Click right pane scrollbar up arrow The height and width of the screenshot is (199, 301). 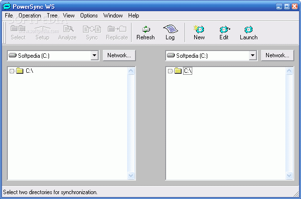(x=289, y=71)
